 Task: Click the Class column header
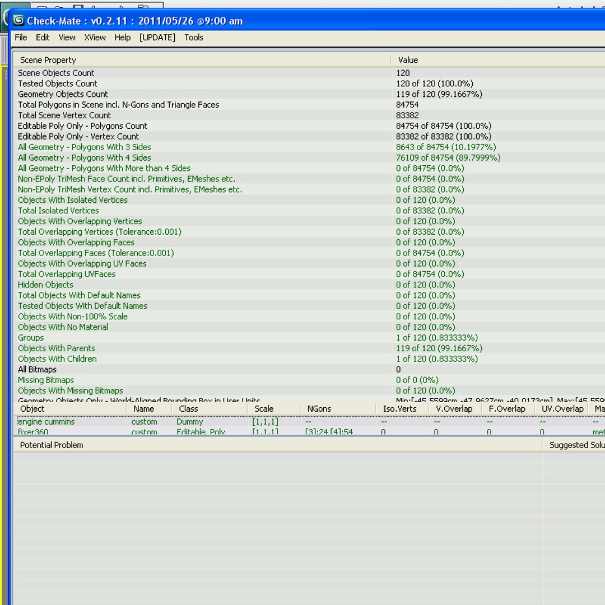pyautogui.click(x=210, y=408)
